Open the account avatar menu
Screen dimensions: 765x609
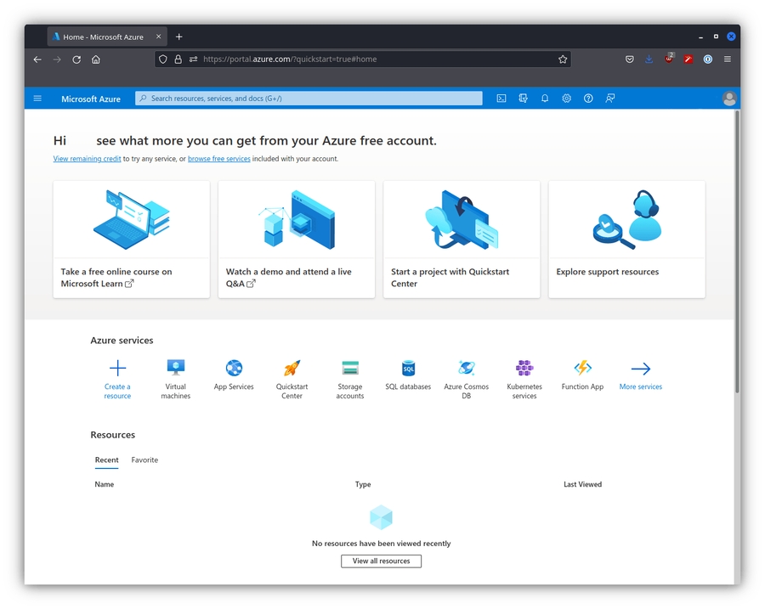[x=728, y=99]
